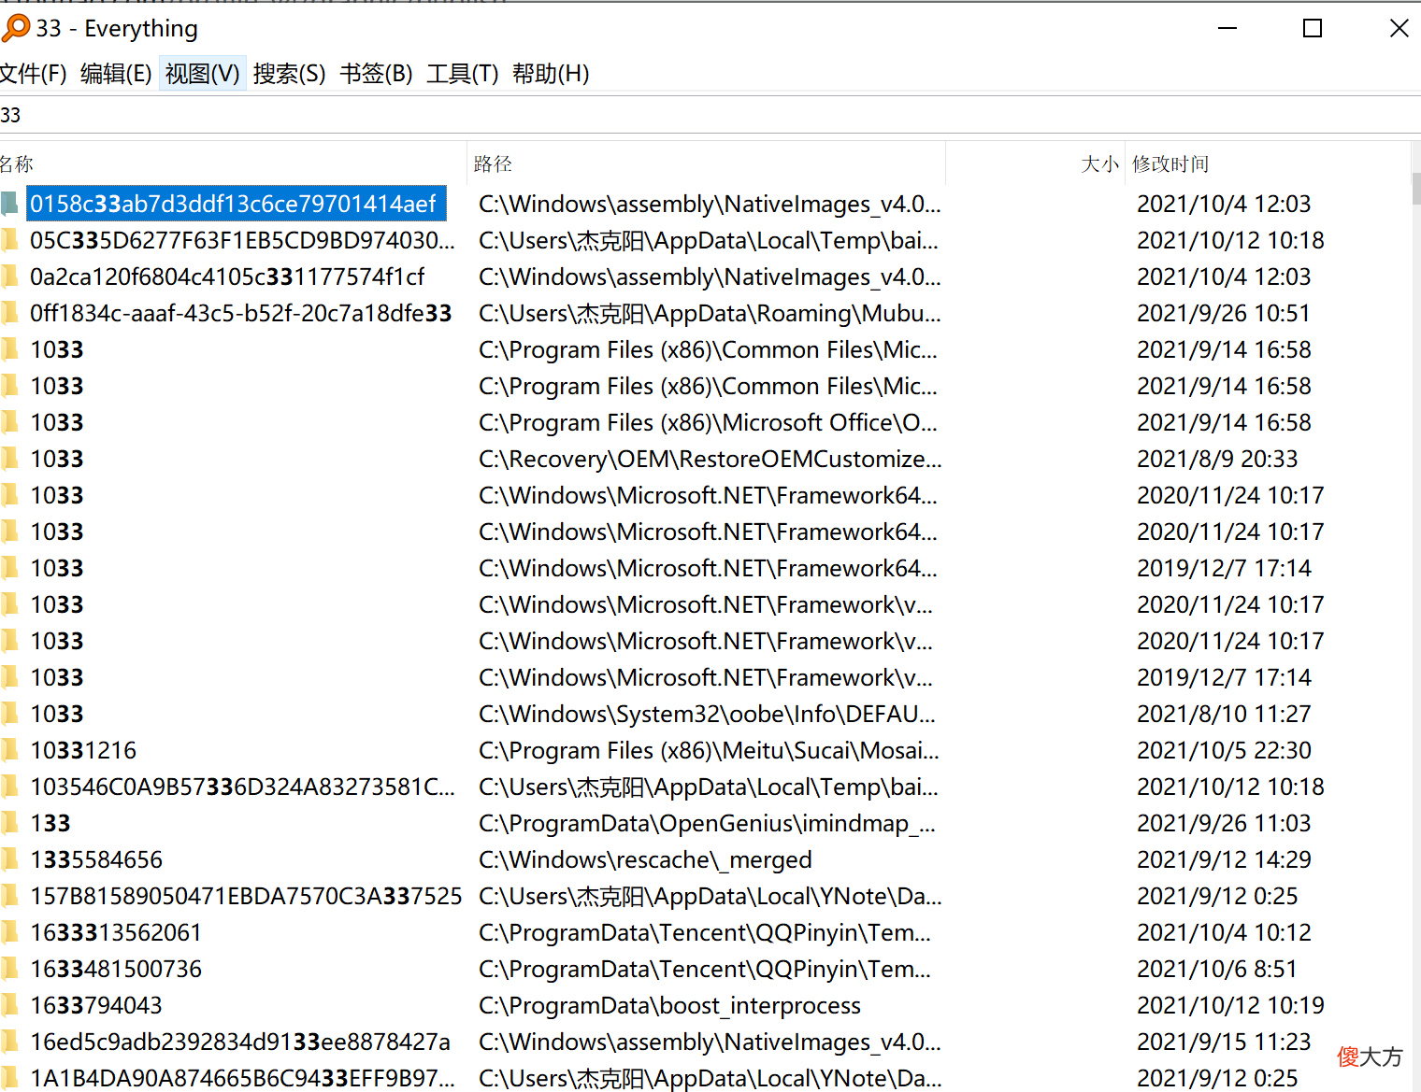Click folder icon of 157B81589050471EBDA7570C3A337525
1421x1092 pixels.
tap(9, 896)
